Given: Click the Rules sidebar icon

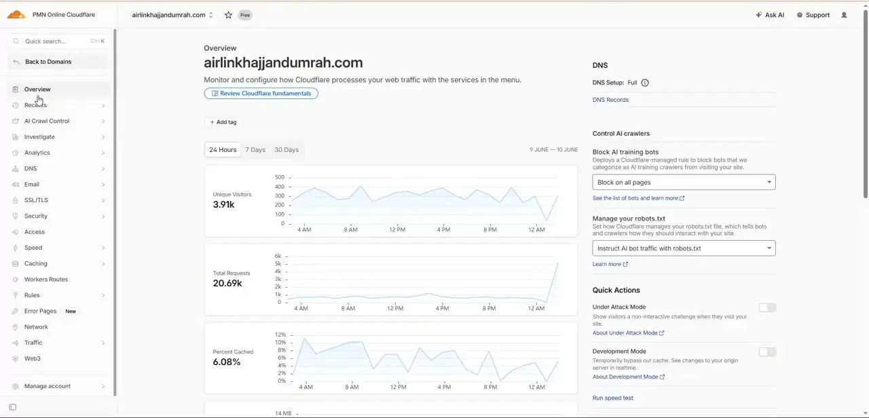Looking at the screenshot, I should coord(15,295).
